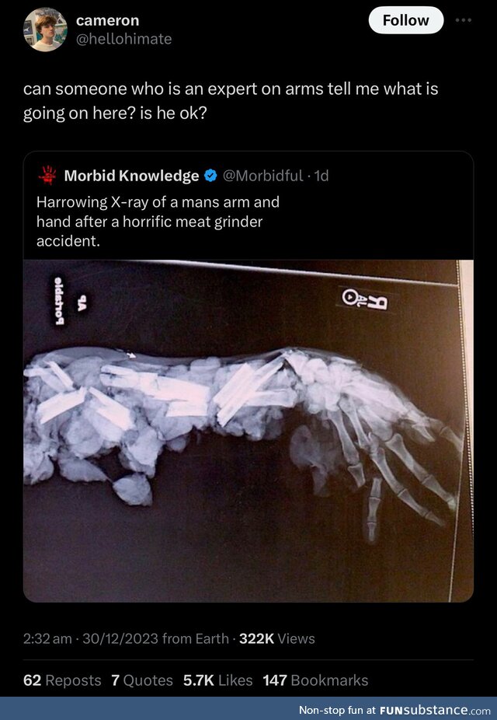This screenshot has width=497, height=720.
Task: Click the 2:32 am timestamp
Action: (x=47, y=638)
